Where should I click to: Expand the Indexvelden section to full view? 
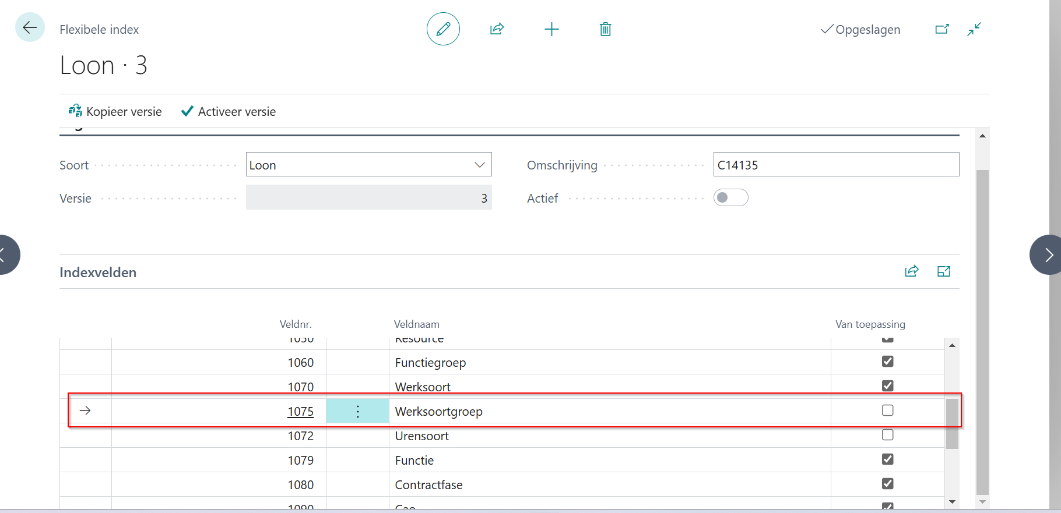point(943,271)
